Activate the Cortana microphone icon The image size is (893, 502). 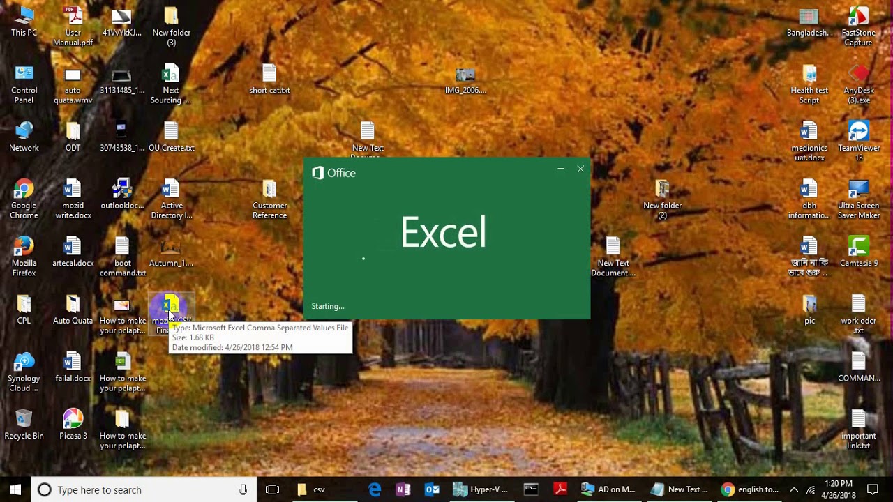pyautogui.click(x=243, y=489)
